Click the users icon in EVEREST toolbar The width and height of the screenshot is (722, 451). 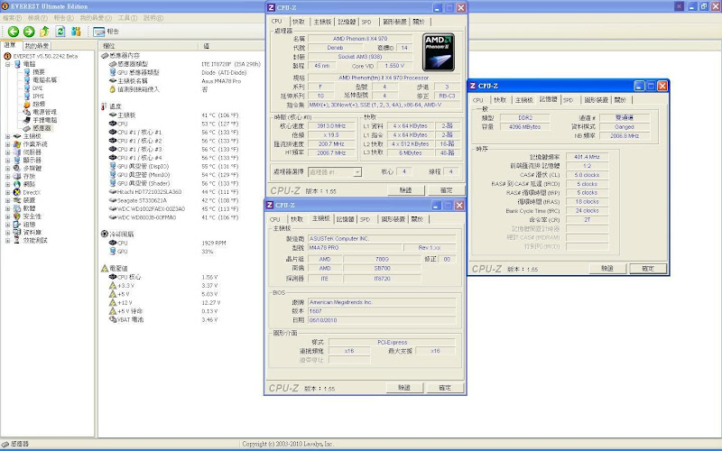coord(76,32)
